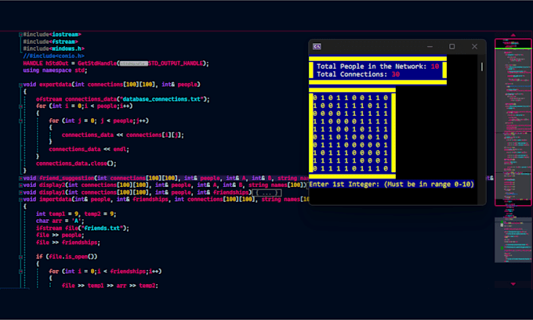Click the commented '//#include<conio.h>' line

[54, 56]
